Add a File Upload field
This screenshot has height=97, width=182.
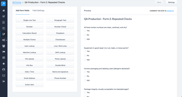click(x=30, y=59)
